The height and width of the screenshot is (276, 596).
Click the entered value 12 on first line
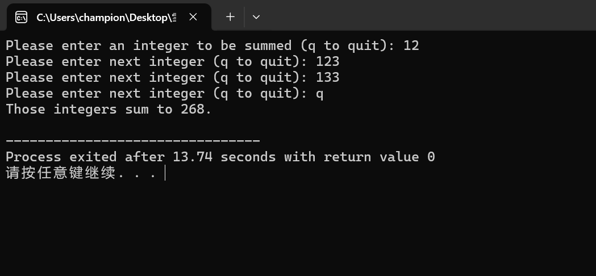coord(411,45)
